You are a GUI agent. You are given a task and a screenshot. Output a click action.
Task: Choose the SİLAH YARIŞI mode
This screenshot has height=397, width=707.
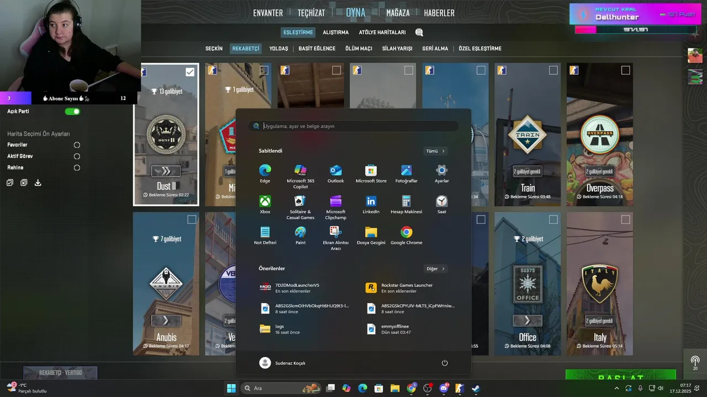(x=397, y=49)
